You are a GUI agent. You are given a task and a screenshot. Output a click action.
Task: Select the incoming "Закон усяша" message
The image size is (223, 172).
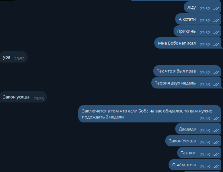(23, 97)
